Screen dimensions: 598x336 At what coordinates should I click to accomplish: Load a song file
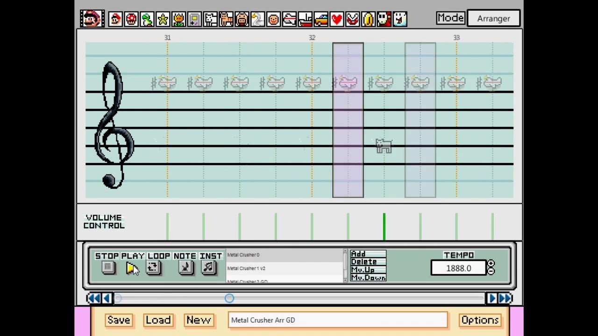[158, 320]
